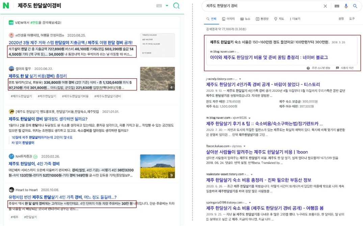The width and height of the screenshot is (363, 226).
Task: Open 2020년 3월 제주 게하 스텝 한달살이 지출금액 result
Action: (71, 43)
